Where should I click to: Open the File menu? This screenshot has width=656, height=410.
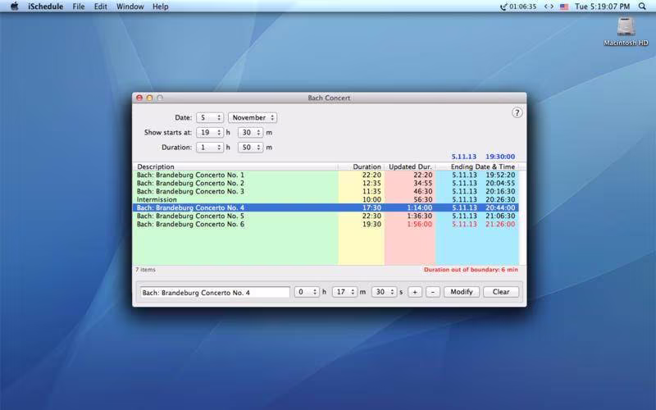[78, 7]
